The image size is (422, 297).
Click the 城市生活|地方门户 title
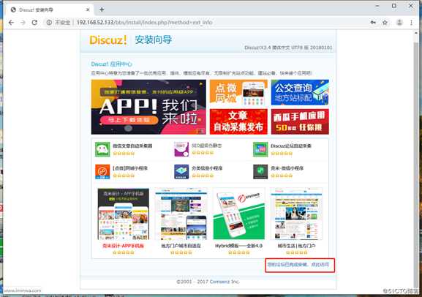tap(296, 246)
